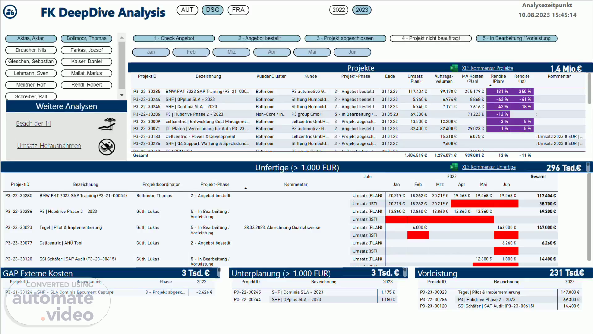The image size is (593, 334).
Task: Select the Schreiber, Ralf filter
Action: pyautogui.click(x=31, y=96)
